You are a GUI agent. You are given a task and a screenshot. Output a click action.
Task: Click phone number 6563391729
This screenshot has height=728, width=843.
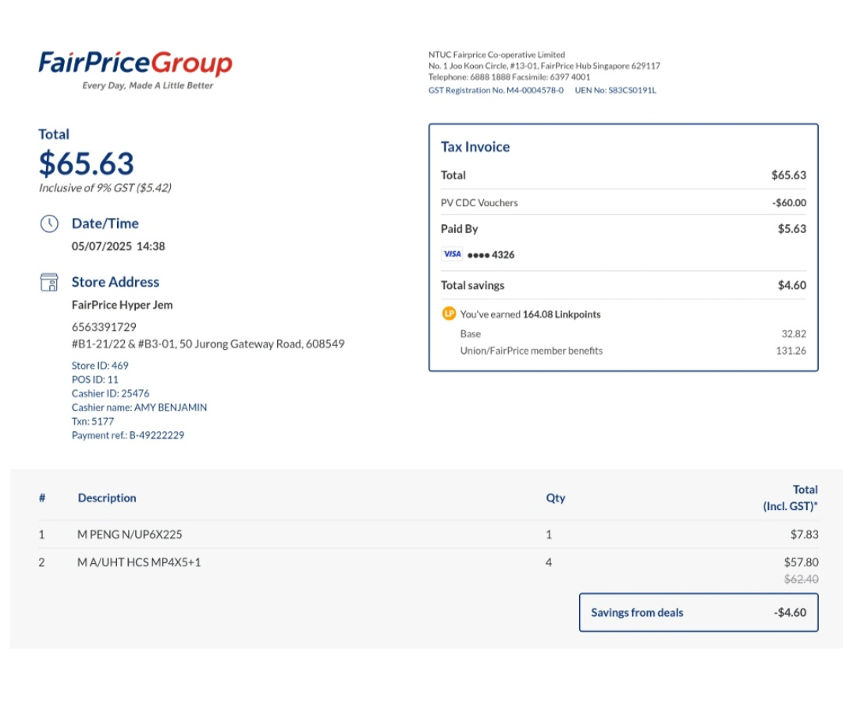point(104,327)
